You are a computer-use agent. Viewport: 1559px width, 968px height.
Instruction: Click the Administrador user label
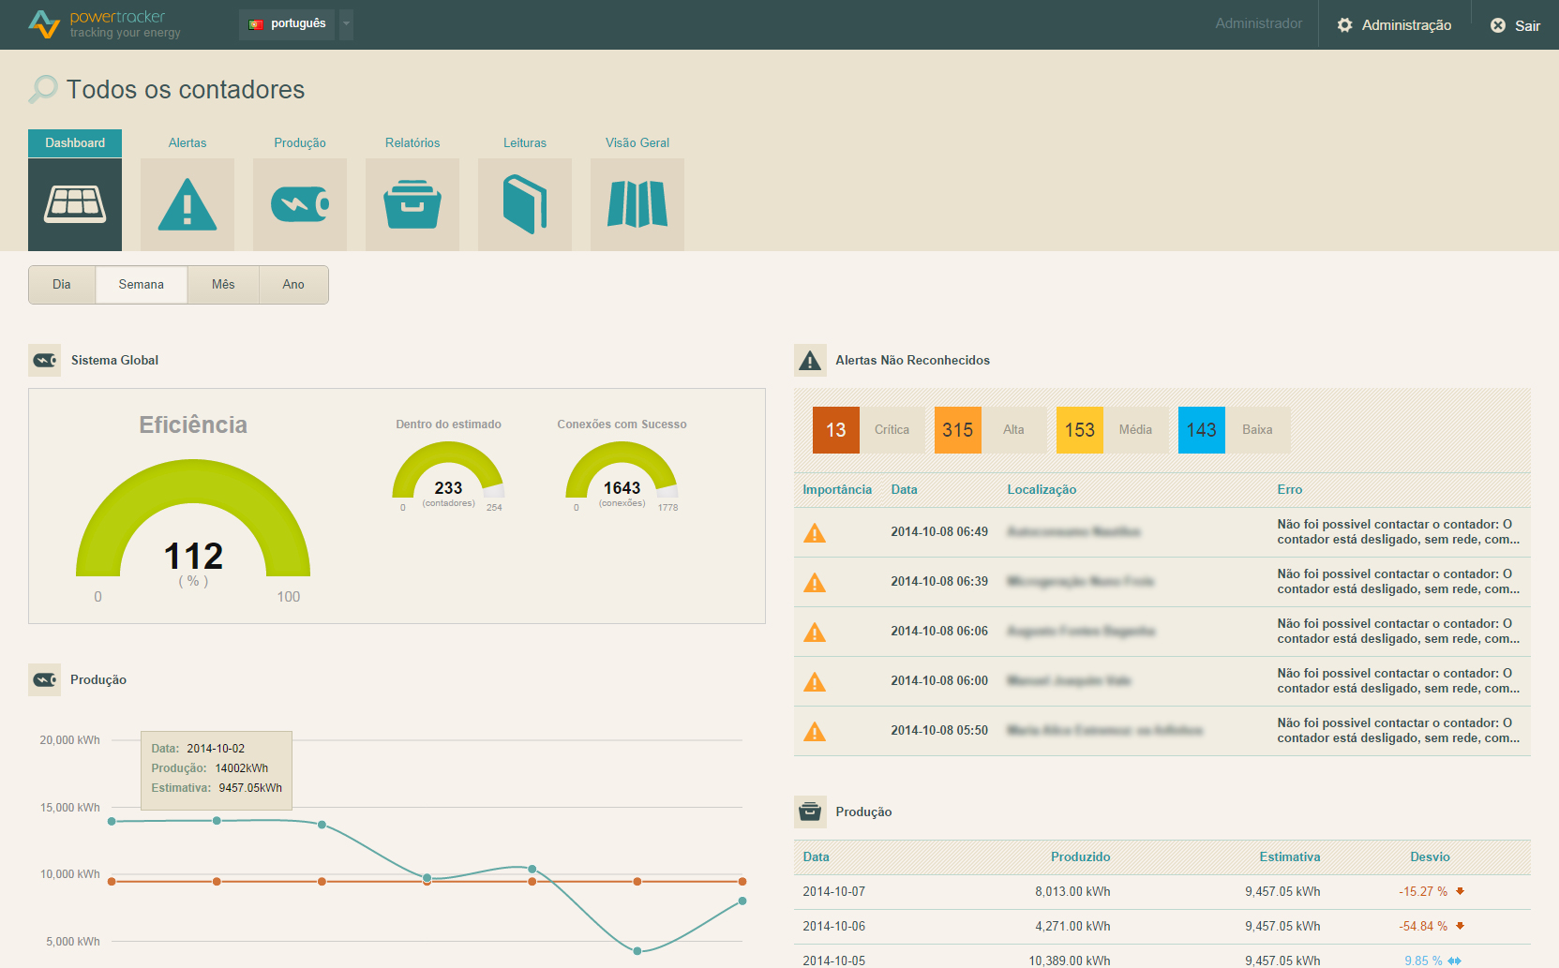1259,23
